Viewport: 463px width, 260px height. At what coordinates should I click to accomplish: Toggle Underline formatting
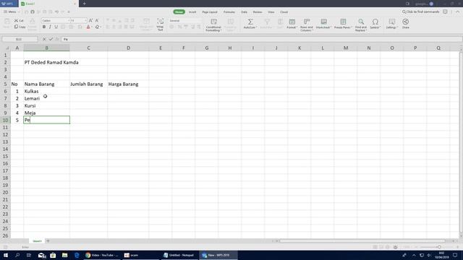[x=56, y=27]
